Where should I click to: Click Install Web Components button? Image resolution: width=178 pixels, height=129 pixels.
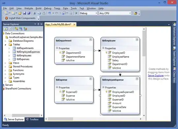(20, 18)
